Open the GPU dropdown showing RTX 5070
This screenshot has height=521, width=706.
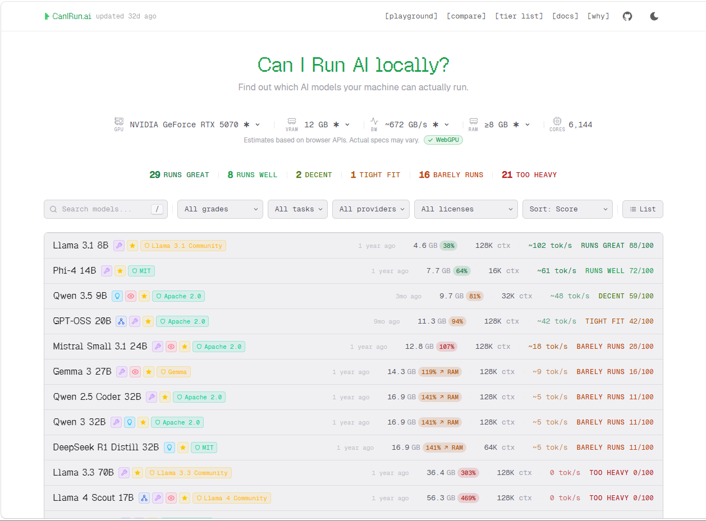pyautogui.click(x=195, y=125)
